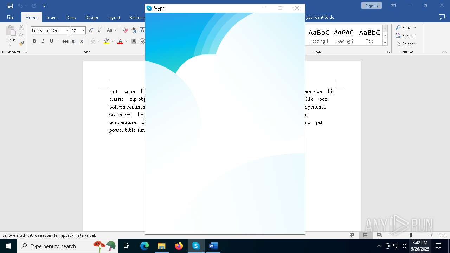The image size is (450, 253).
Task: Apply yellow text highlight color
Action: pyautogui.click(x=107, y=41)
